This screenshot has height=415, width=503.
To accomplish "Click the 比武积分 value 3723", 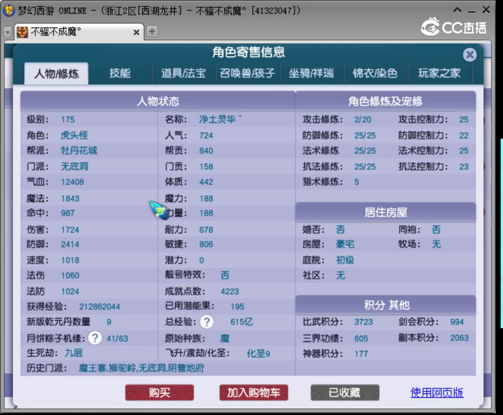I will 363,322.
